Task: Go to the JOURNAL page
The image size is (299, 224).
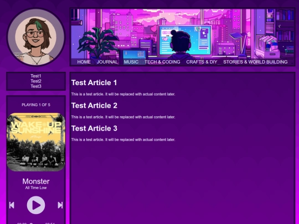Action: (107, 62)
